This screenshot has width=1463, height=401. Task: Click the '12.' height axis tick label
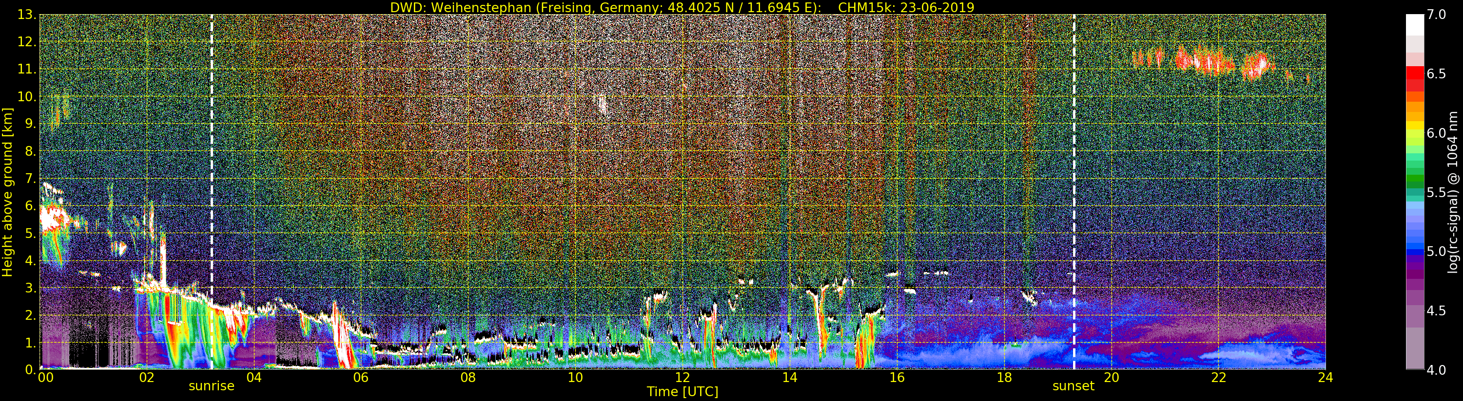(27, 42)
